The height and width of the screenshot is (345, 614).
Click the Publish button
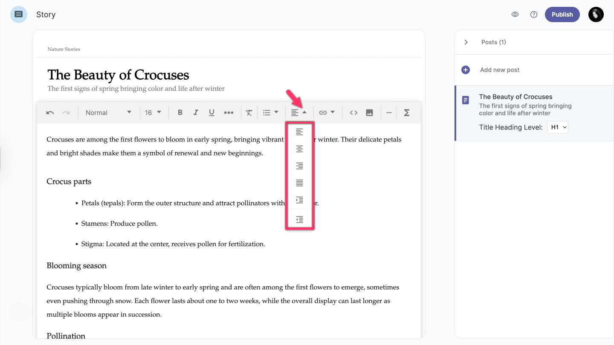pyautogui.click(x=562, y=14)
